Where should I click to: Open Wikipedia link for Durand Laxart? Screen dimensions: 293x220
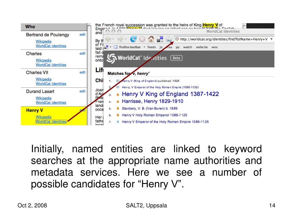pyautogui.click(x=43, y=98)
